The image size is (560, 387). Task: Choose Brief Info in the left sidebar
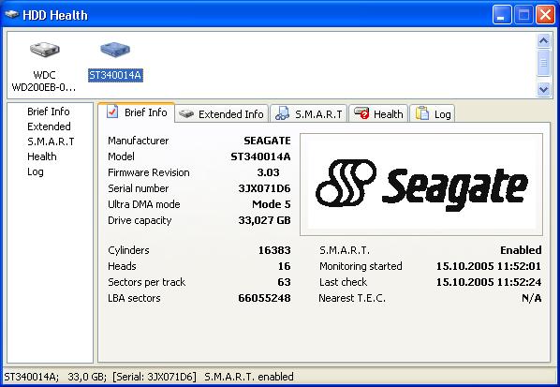[x=49, y=112]
